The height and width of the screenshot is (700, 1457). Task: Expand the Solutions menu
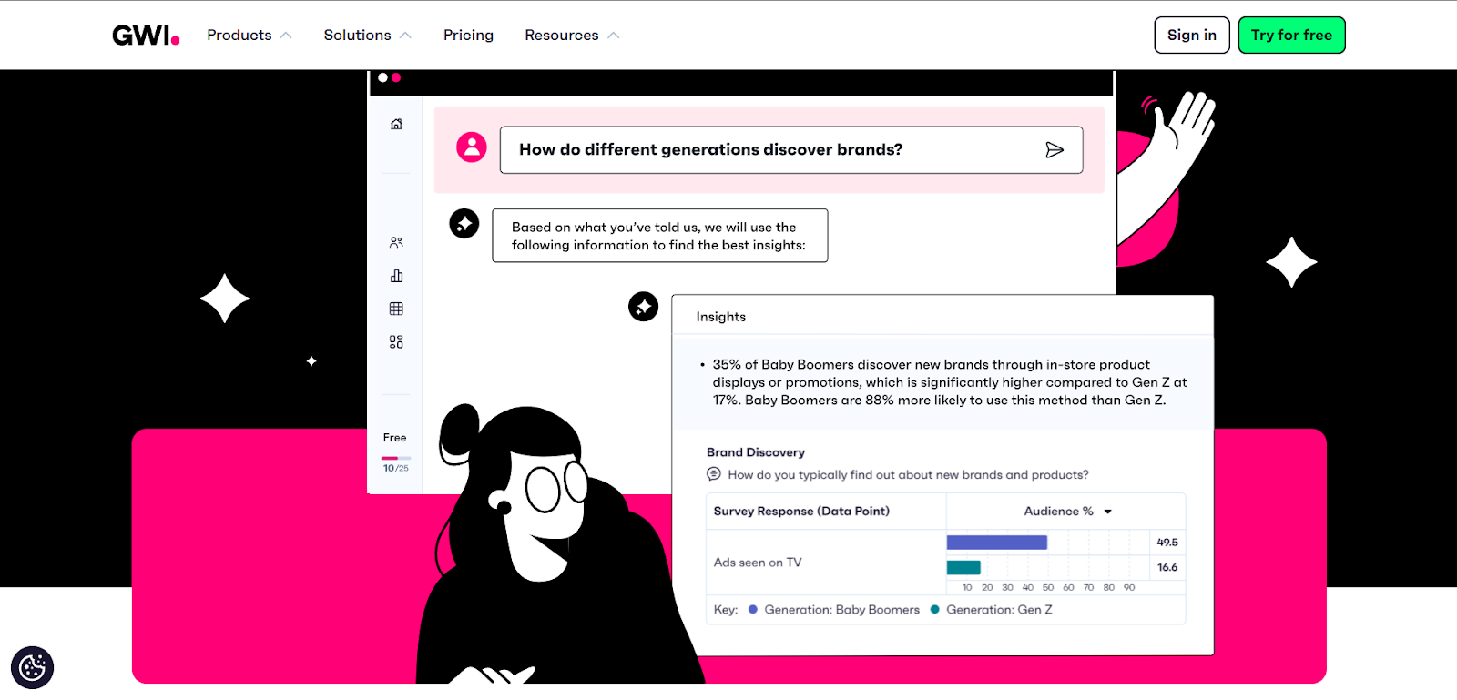368,36
